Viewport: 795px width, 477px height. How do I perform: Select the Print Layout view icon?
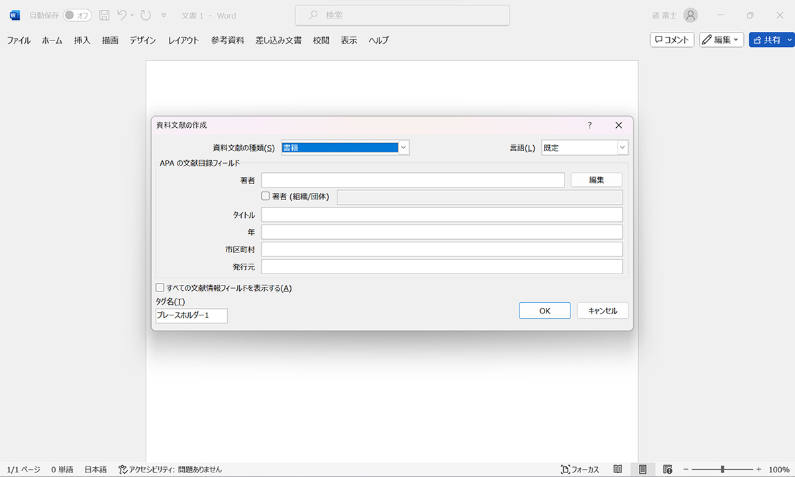click(x=642, y=468)
